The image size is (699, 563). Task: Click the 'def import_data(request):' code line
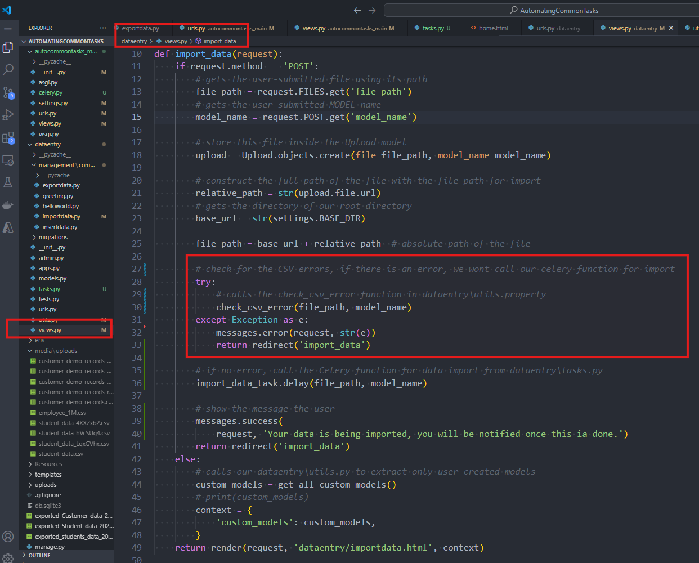click(x=218, y=54)
